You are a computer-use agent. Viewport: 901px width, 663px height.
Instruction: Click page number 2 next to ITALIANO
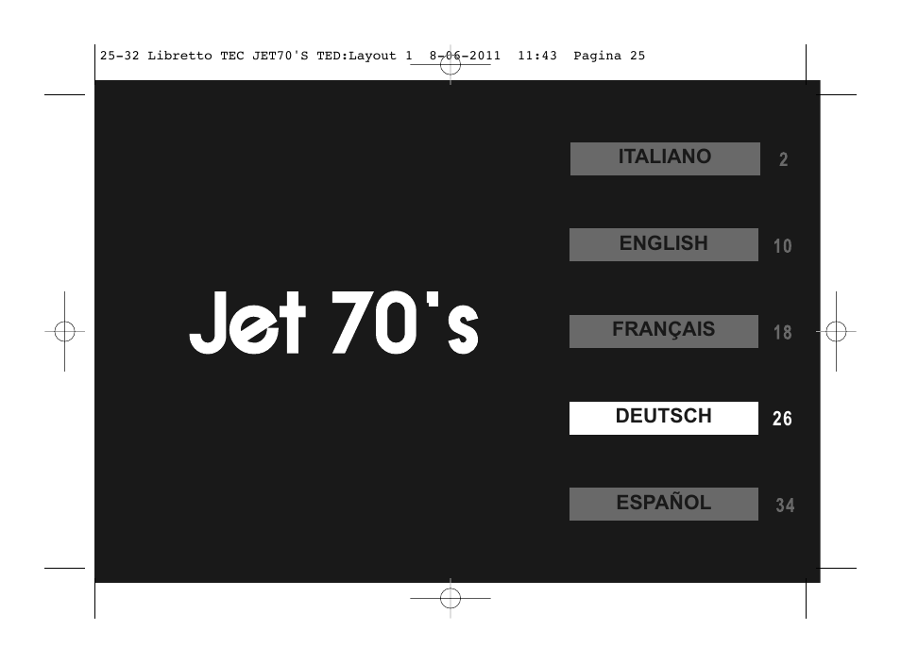[x=783, y=159]
